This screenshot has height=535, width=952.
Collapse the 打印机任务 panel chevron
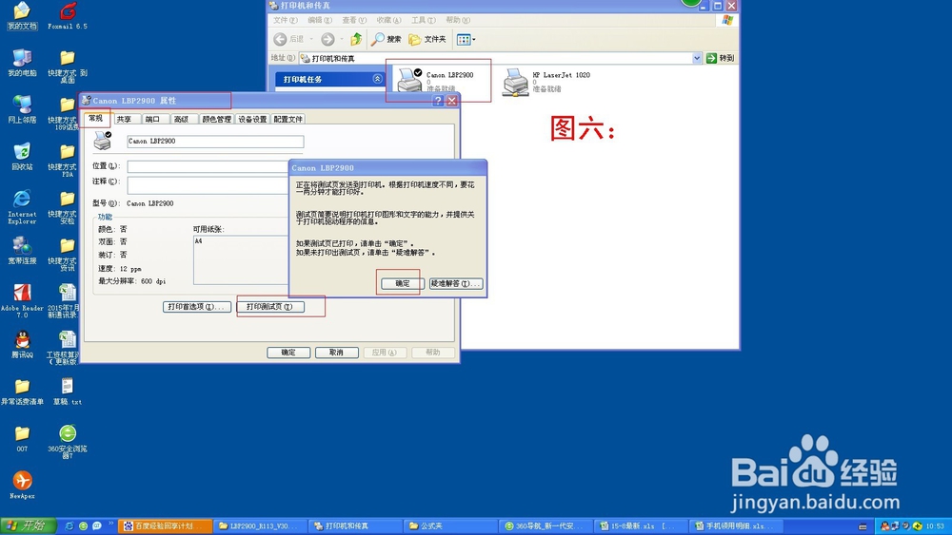pyautogui.click(x=377, y=79)
